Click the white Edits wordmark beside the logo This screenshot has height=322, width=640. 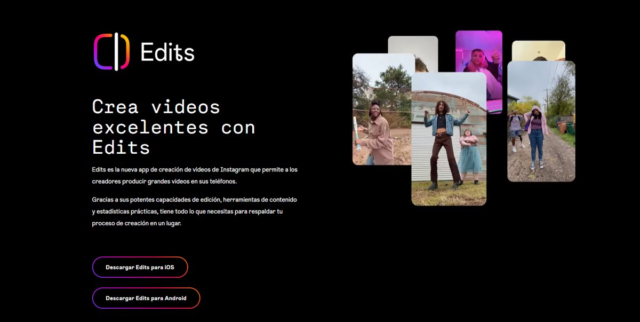(167, 52)
